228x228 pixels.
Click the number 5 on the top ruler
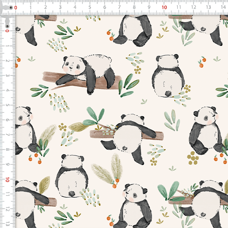click(90, 7)
